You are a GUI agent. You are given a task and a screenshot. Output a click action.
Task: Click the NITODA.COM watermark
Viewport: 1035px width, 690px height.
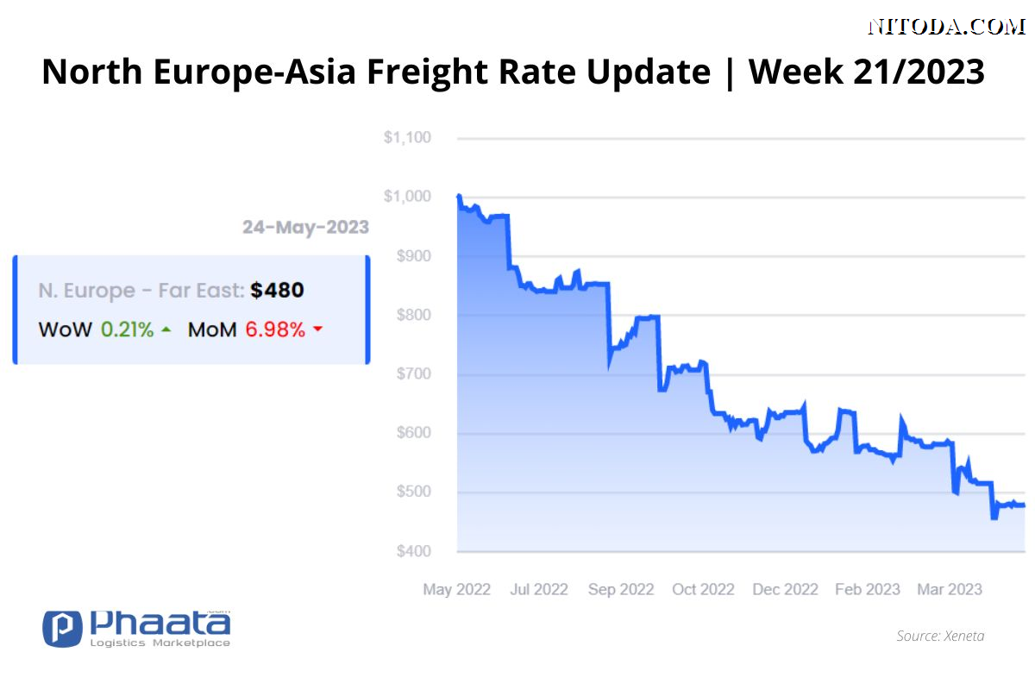[945, 27]
